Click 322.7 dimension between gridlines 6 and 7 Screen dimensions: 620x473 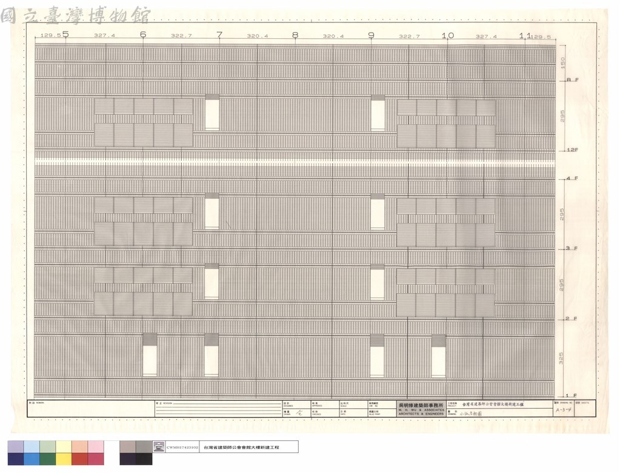pos(181,36)
